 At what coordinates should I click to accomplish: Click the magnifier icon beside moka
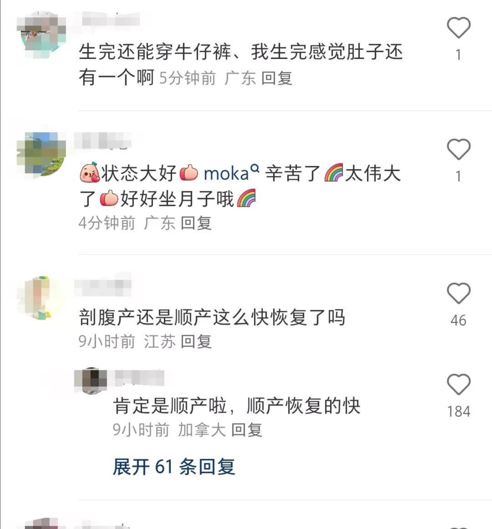tap(256, 168)
